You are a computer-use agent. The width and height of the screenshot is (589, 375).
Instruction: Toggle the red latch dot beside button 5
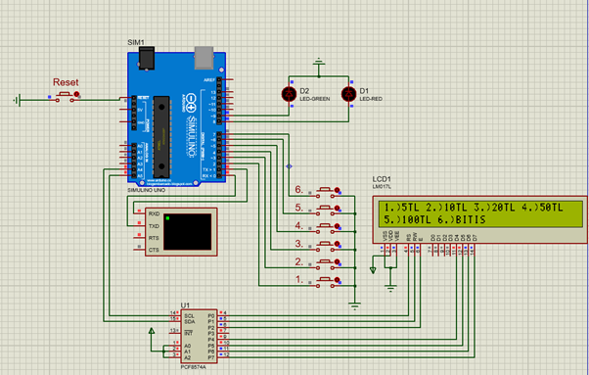click(x=337, y=208)
